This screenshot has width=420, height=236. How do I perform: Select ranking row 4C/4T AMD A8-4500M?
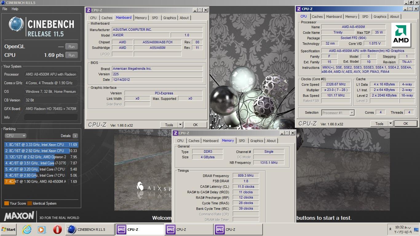click(x=41, y=182)
